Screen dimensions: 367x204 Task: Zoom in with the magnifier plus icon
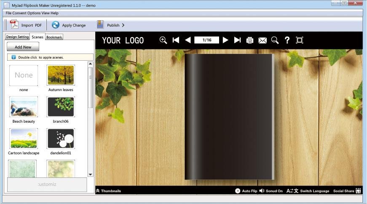163,40
